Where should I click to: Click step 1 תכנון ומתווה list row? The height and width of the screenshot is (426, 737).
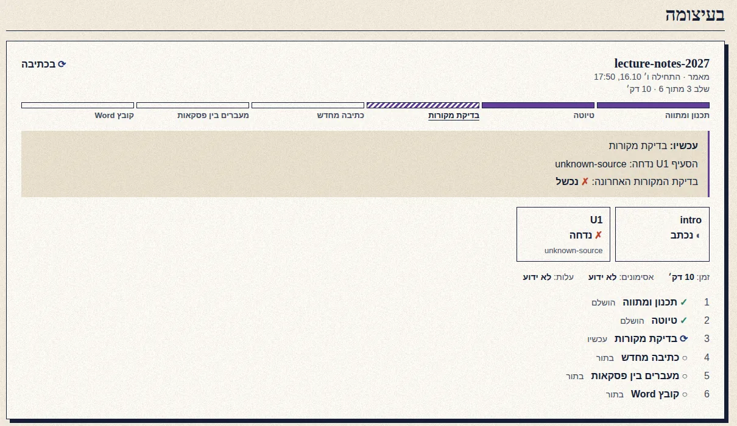[365, 302]
